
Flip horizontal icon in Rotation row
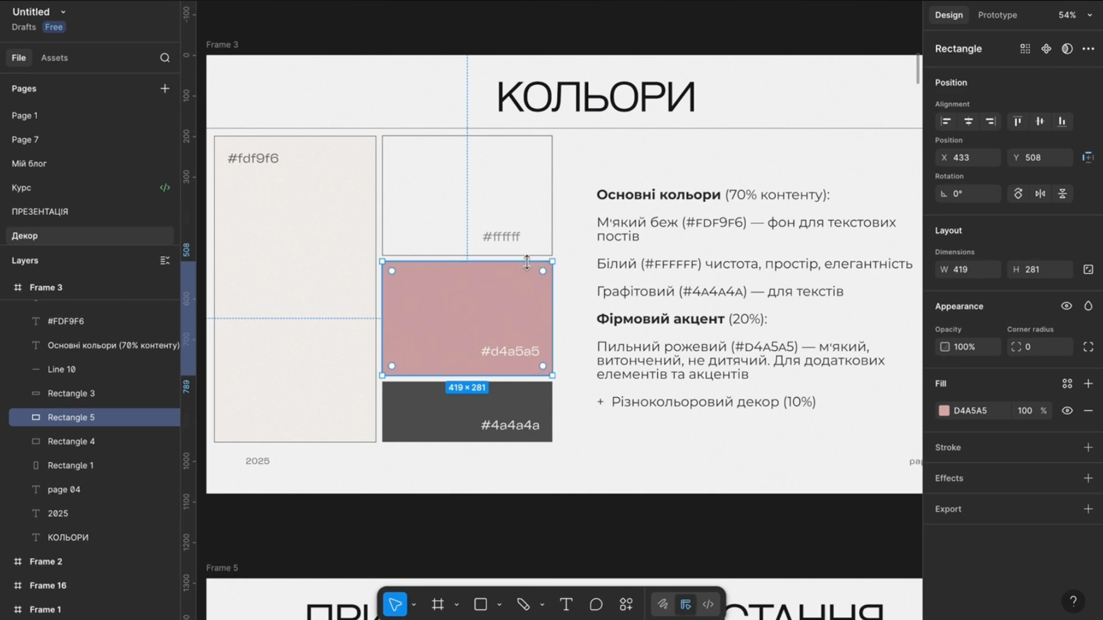[x=1040, y=194]
